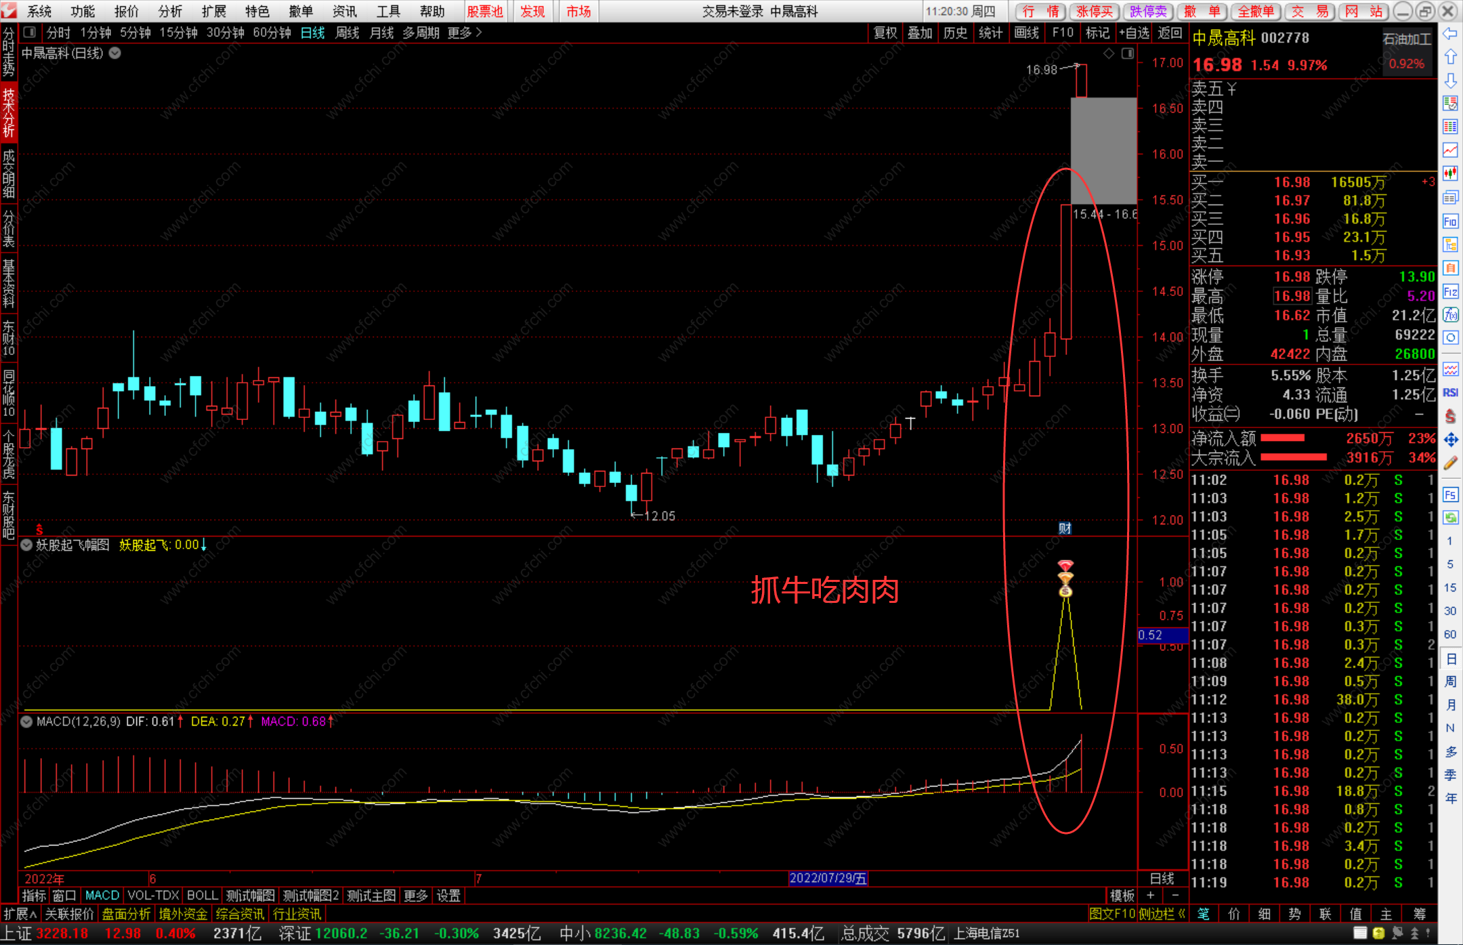Screen dimensions: 1463x945
Task: Select the RSI indicator sidebar icon
Action: tap(1450, 393)
